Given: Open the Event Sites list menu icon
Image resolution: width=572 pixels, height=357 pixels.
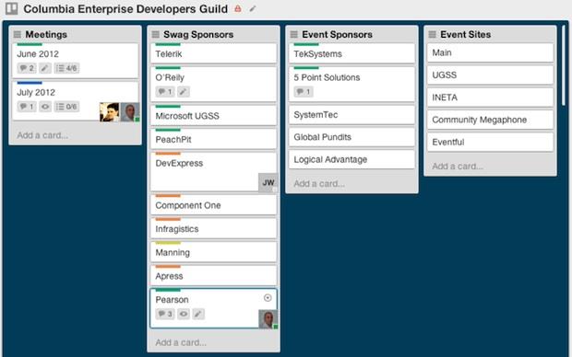Looking at the screenshot, I should coord(433,35).
